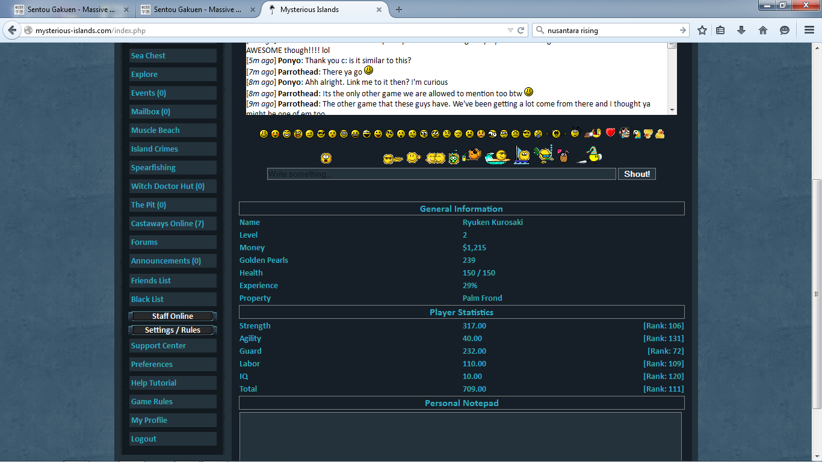Click the Strength '[Rank: 106]' text

point(663,325)
